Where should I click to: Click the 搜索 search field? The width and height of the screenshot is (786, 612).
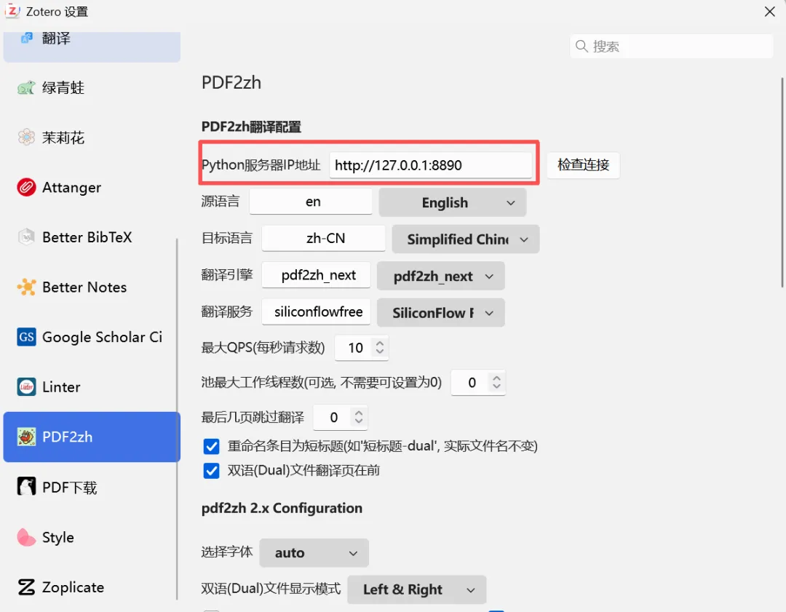click(x=672, y=46)
